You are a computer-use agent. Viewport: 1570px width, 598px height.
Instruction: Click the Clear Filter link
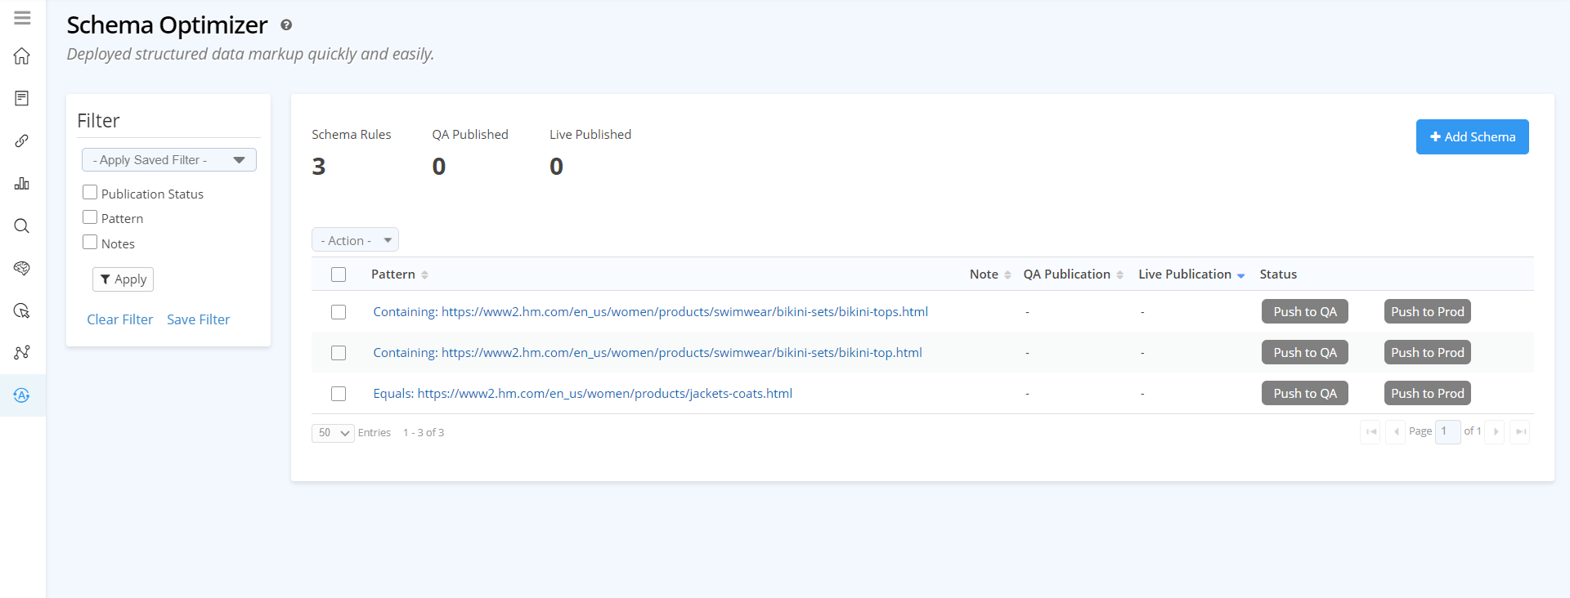[120, 319]
